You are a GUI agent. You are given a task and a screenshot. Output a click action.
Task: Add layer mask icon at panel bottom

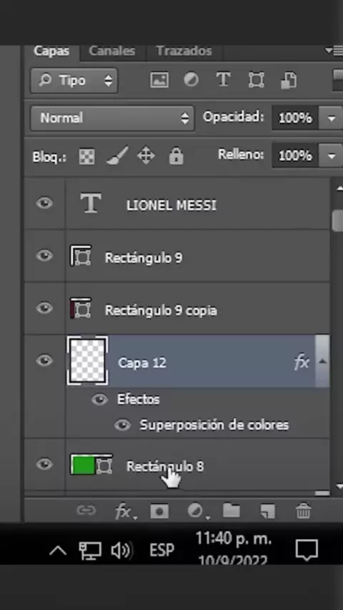click(x=159, y=511)
